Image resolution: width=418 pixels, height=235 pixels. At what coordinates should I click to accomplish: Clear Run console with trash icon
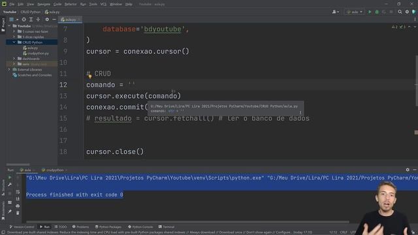pyautogui.click(x=18, y=213)
